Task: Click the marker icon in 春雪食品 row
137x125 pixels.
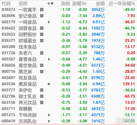Action: click(49, 59)
